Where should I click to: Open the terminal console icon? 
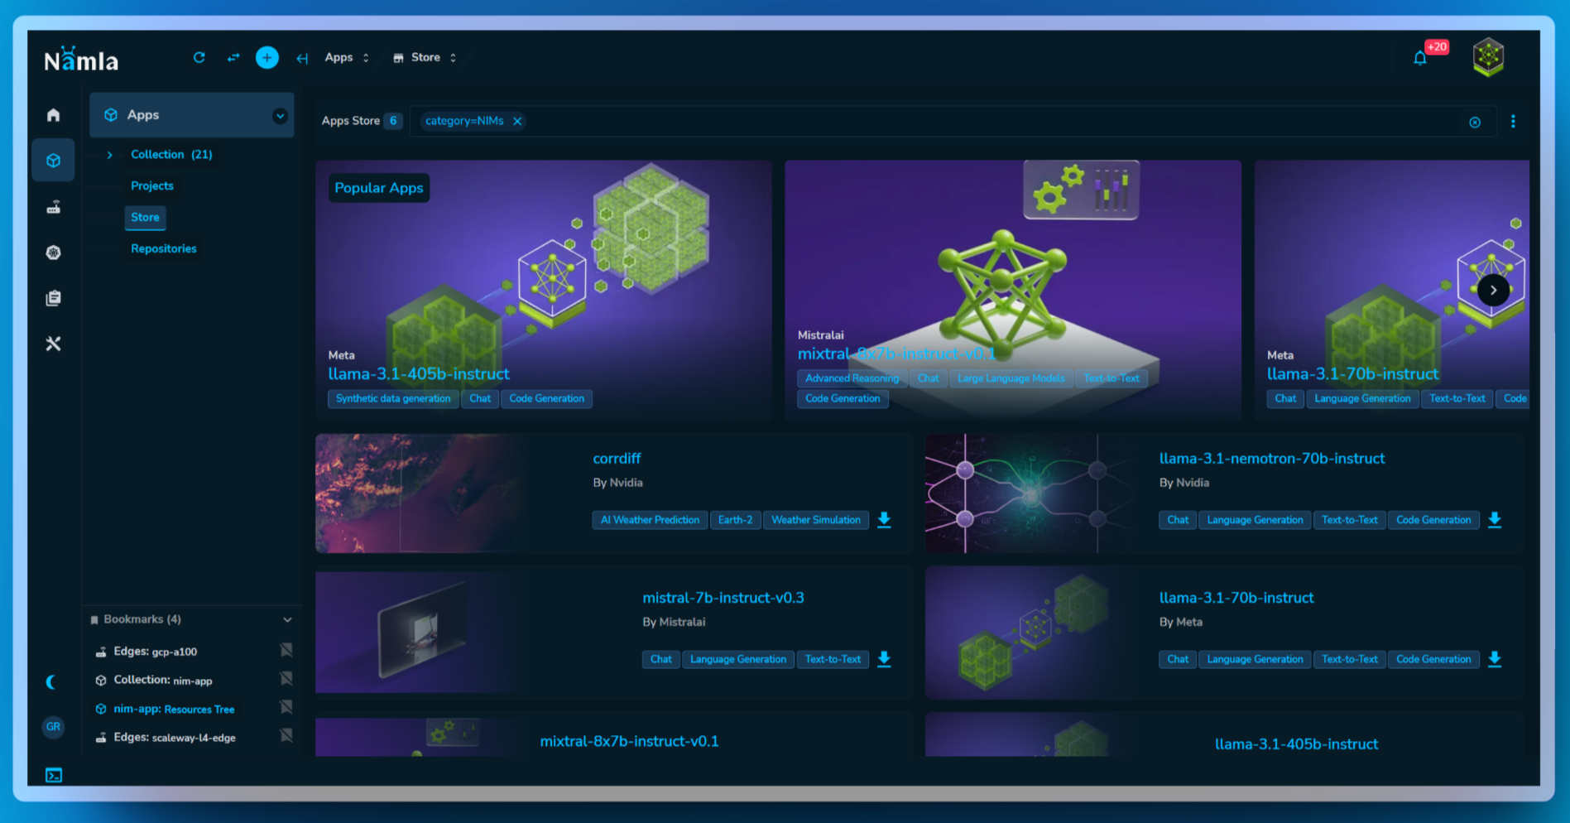point(54,775)
